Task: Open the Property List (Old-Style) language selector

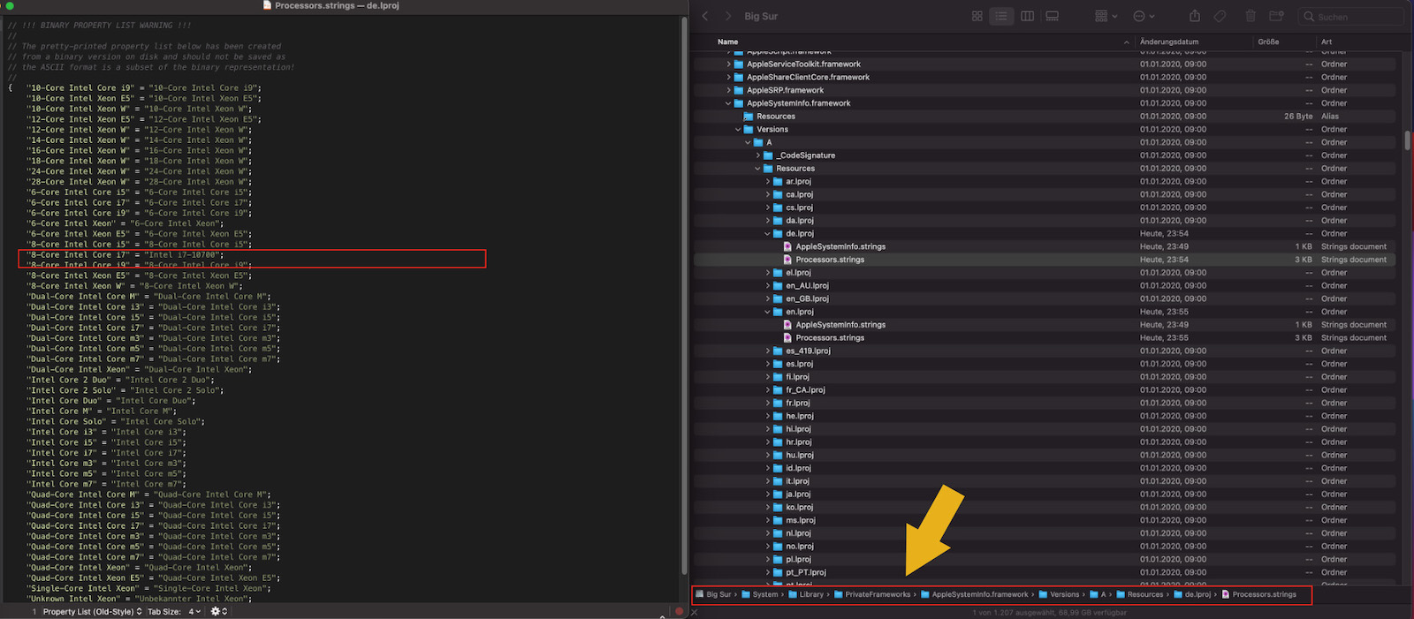Action: coord(93,612)
